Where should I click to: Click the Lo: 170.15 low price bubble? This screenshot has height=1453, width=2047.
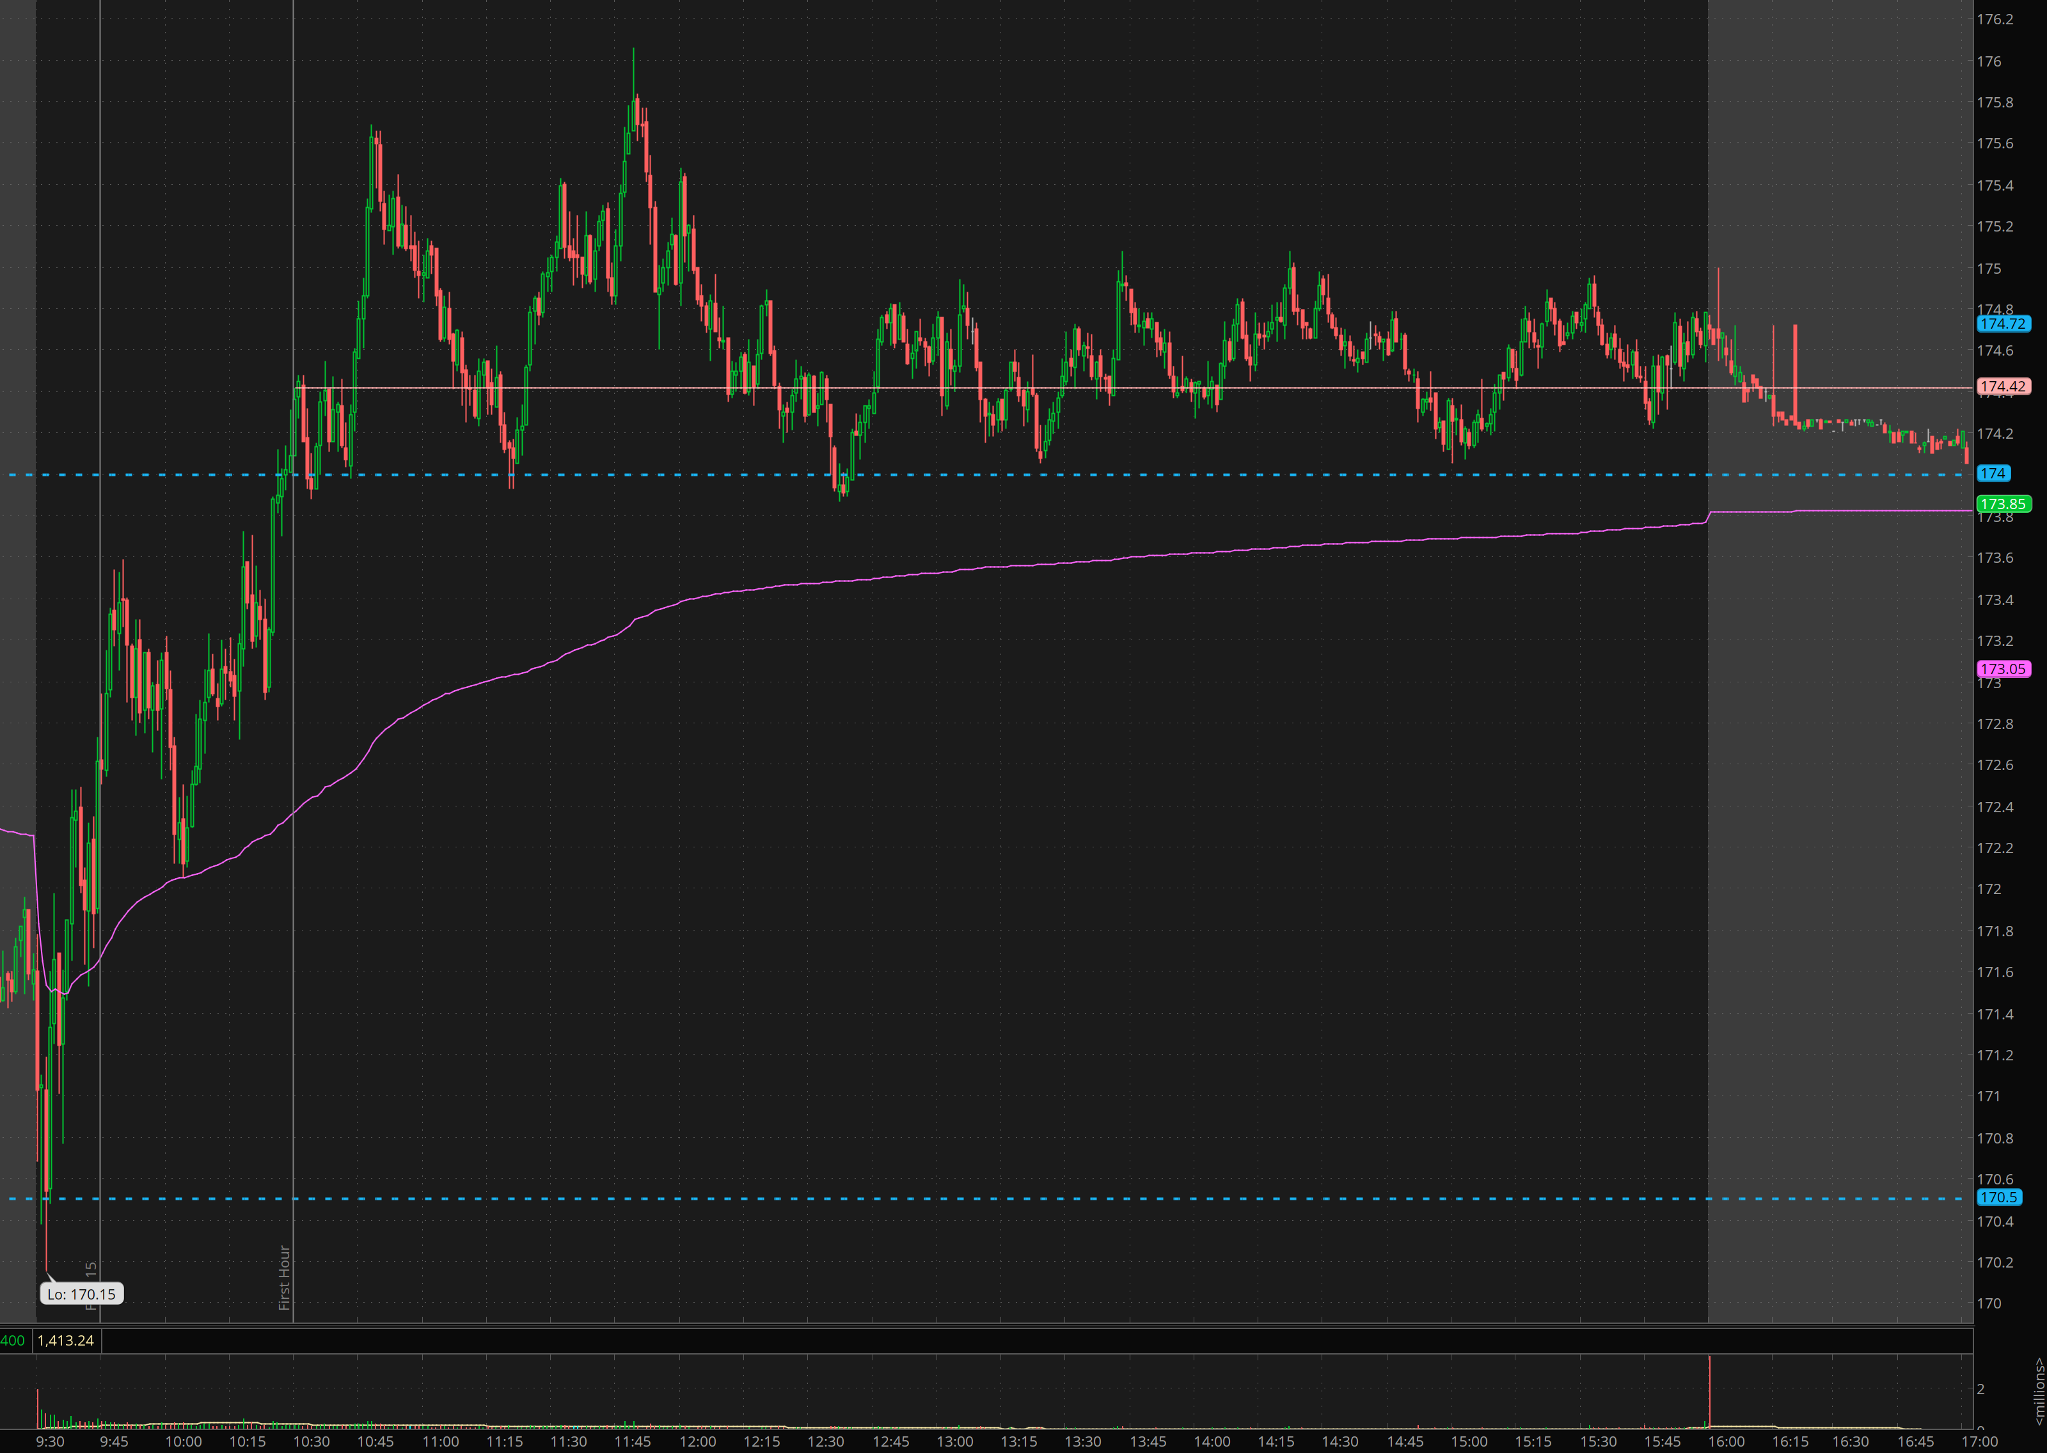click(81, 1294)
